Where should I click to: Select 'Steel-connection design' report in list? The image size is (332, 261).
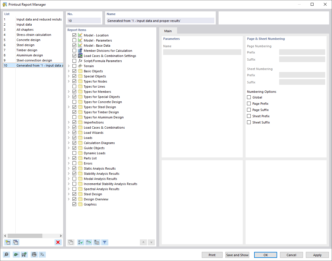(33, 60)
